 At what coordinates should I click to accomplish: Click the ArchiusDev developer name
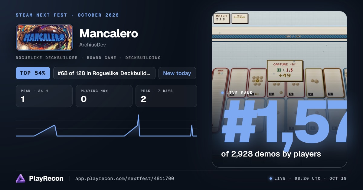tap(93, 45)
